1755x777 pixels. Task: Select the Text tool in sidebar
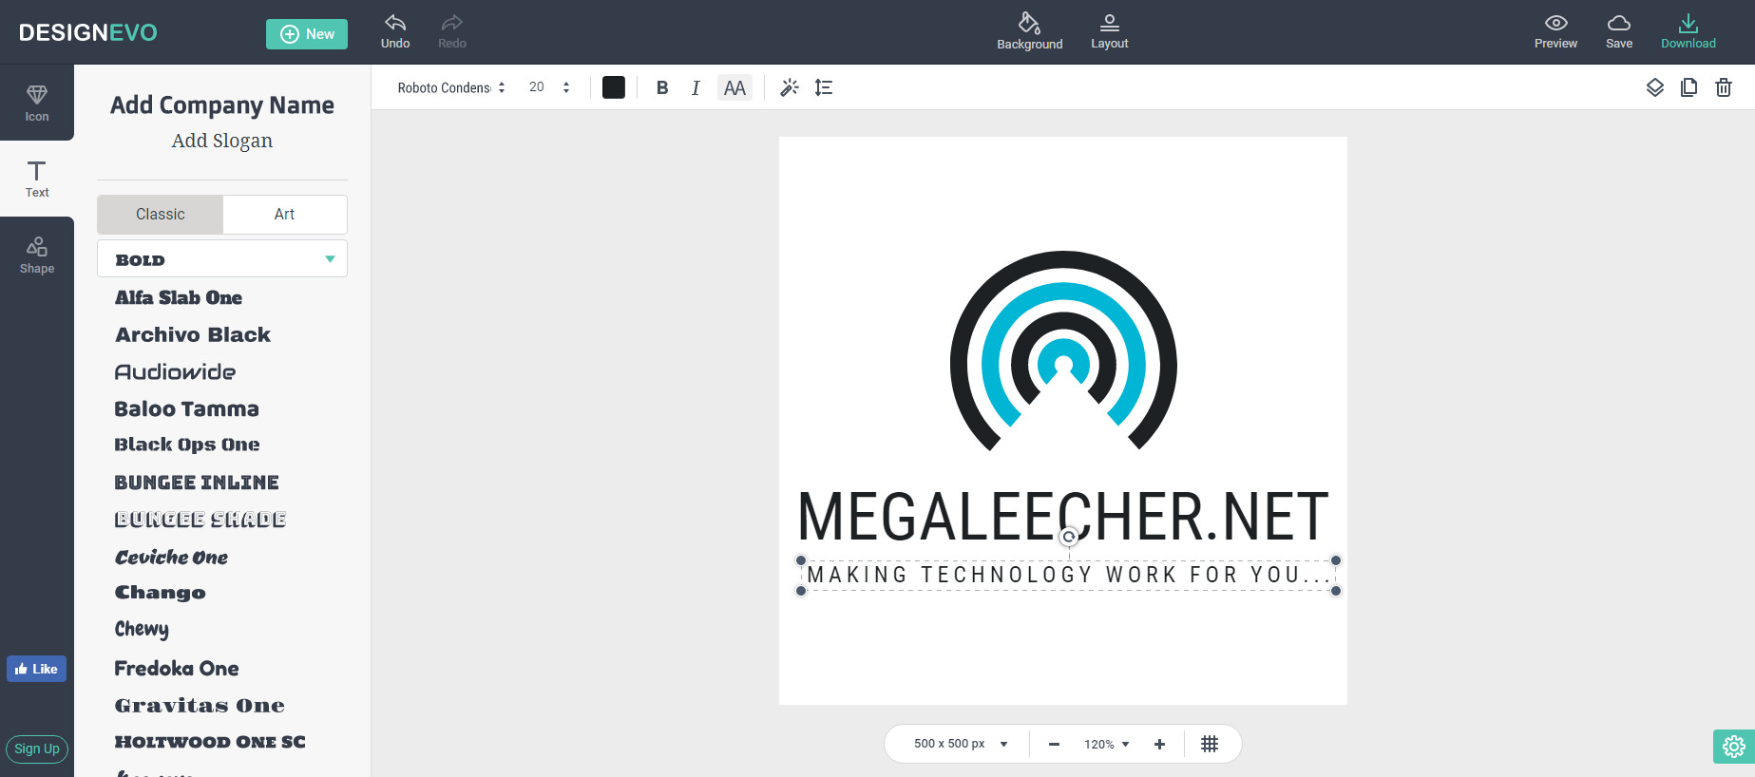pyautogui.click(x=37, y=179)
